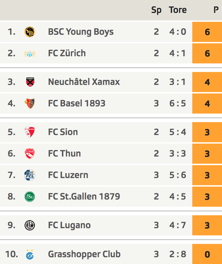Click the FC Luzern club crest
The image size is (222, 264).
(x=30, y=175)
